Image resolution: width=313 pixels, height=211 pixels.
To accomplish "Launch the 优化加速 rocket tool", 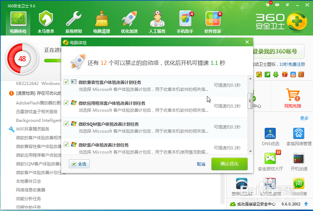I will point(129,22).
